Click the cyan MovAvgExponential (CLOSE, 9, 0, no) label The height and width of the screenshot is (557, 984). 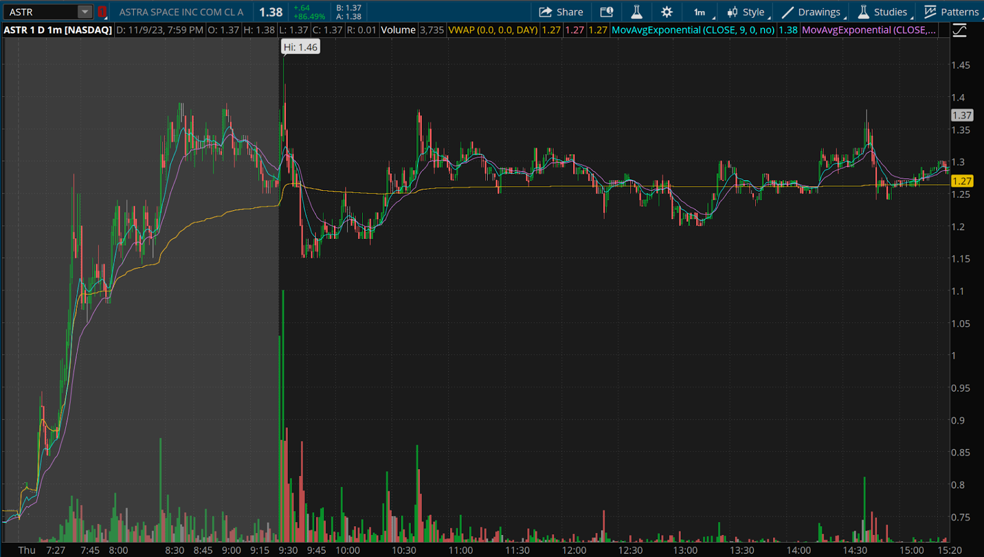pyautogui.click(x=693, y=30)
